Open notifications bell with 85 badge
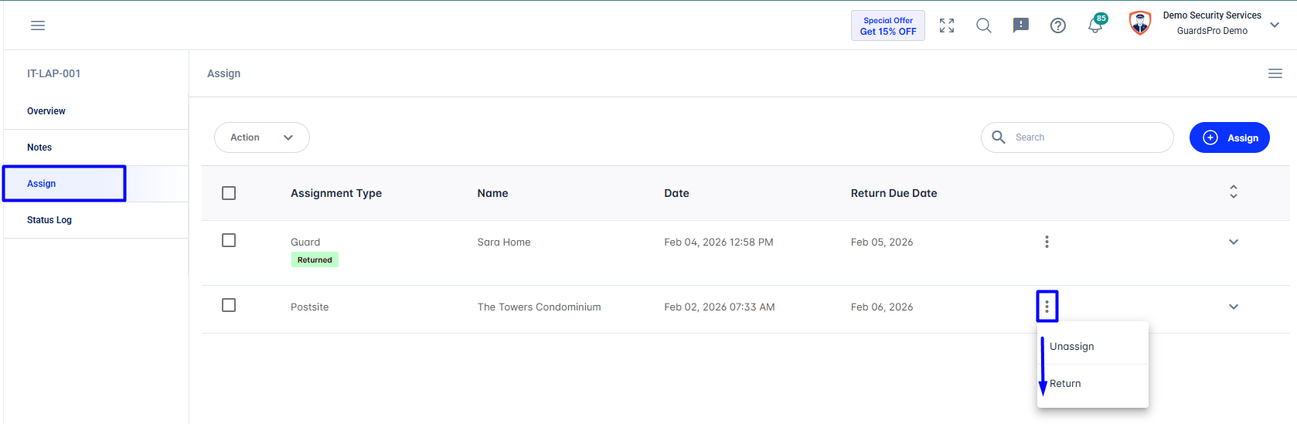1297x424 pixels. pos(1096,24)
